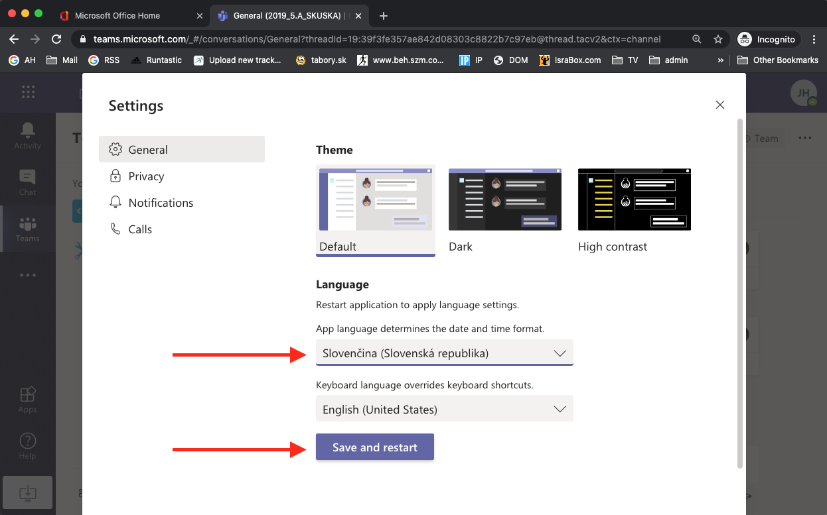
Task: Click the Save and restart button
Action: coord(375,447)
